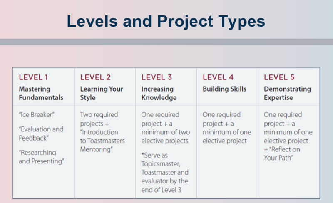Select the LEVEL 1 heading
The width and height of the screenshot is (333, 203).
point(33,77)
